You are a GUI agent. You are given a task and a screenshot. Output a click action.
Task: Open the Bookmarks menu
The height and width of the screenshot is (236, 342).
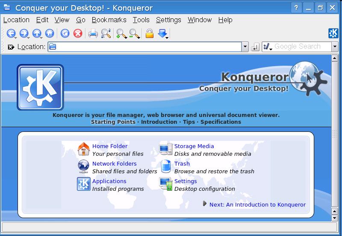(x=109, y=20)
